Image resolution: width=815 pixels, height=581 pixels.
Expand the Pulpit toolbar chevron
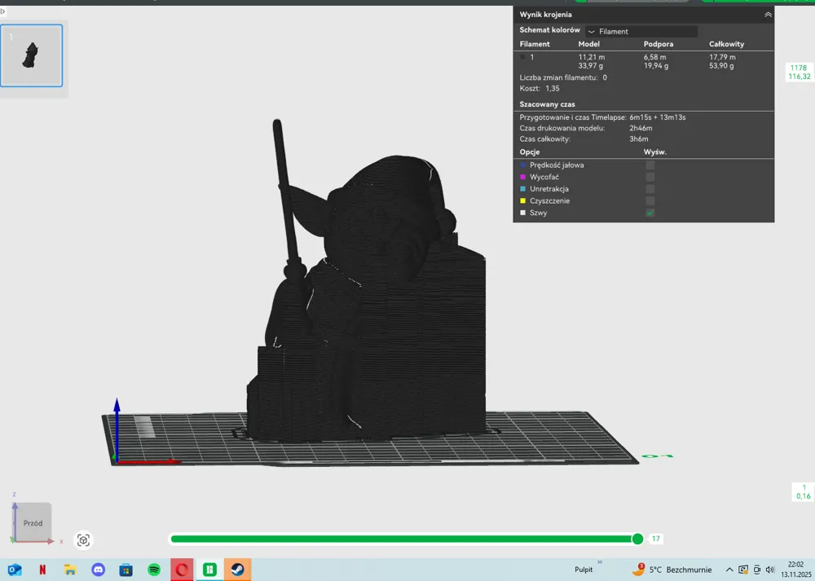click(x=600, y=562)
